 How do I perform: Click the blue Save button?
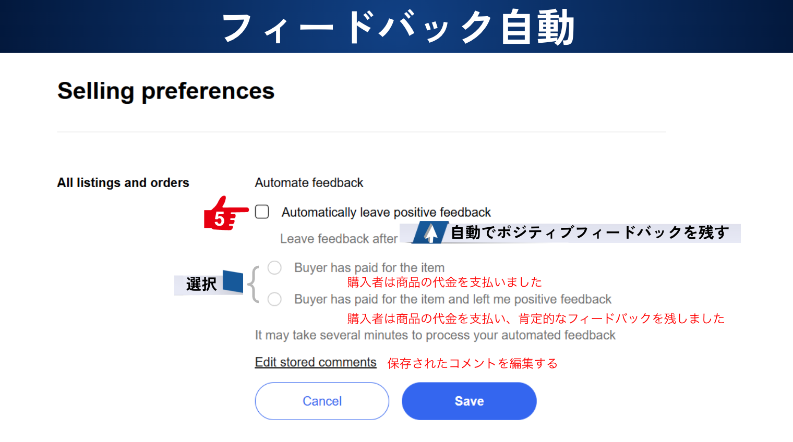point(468,401)
